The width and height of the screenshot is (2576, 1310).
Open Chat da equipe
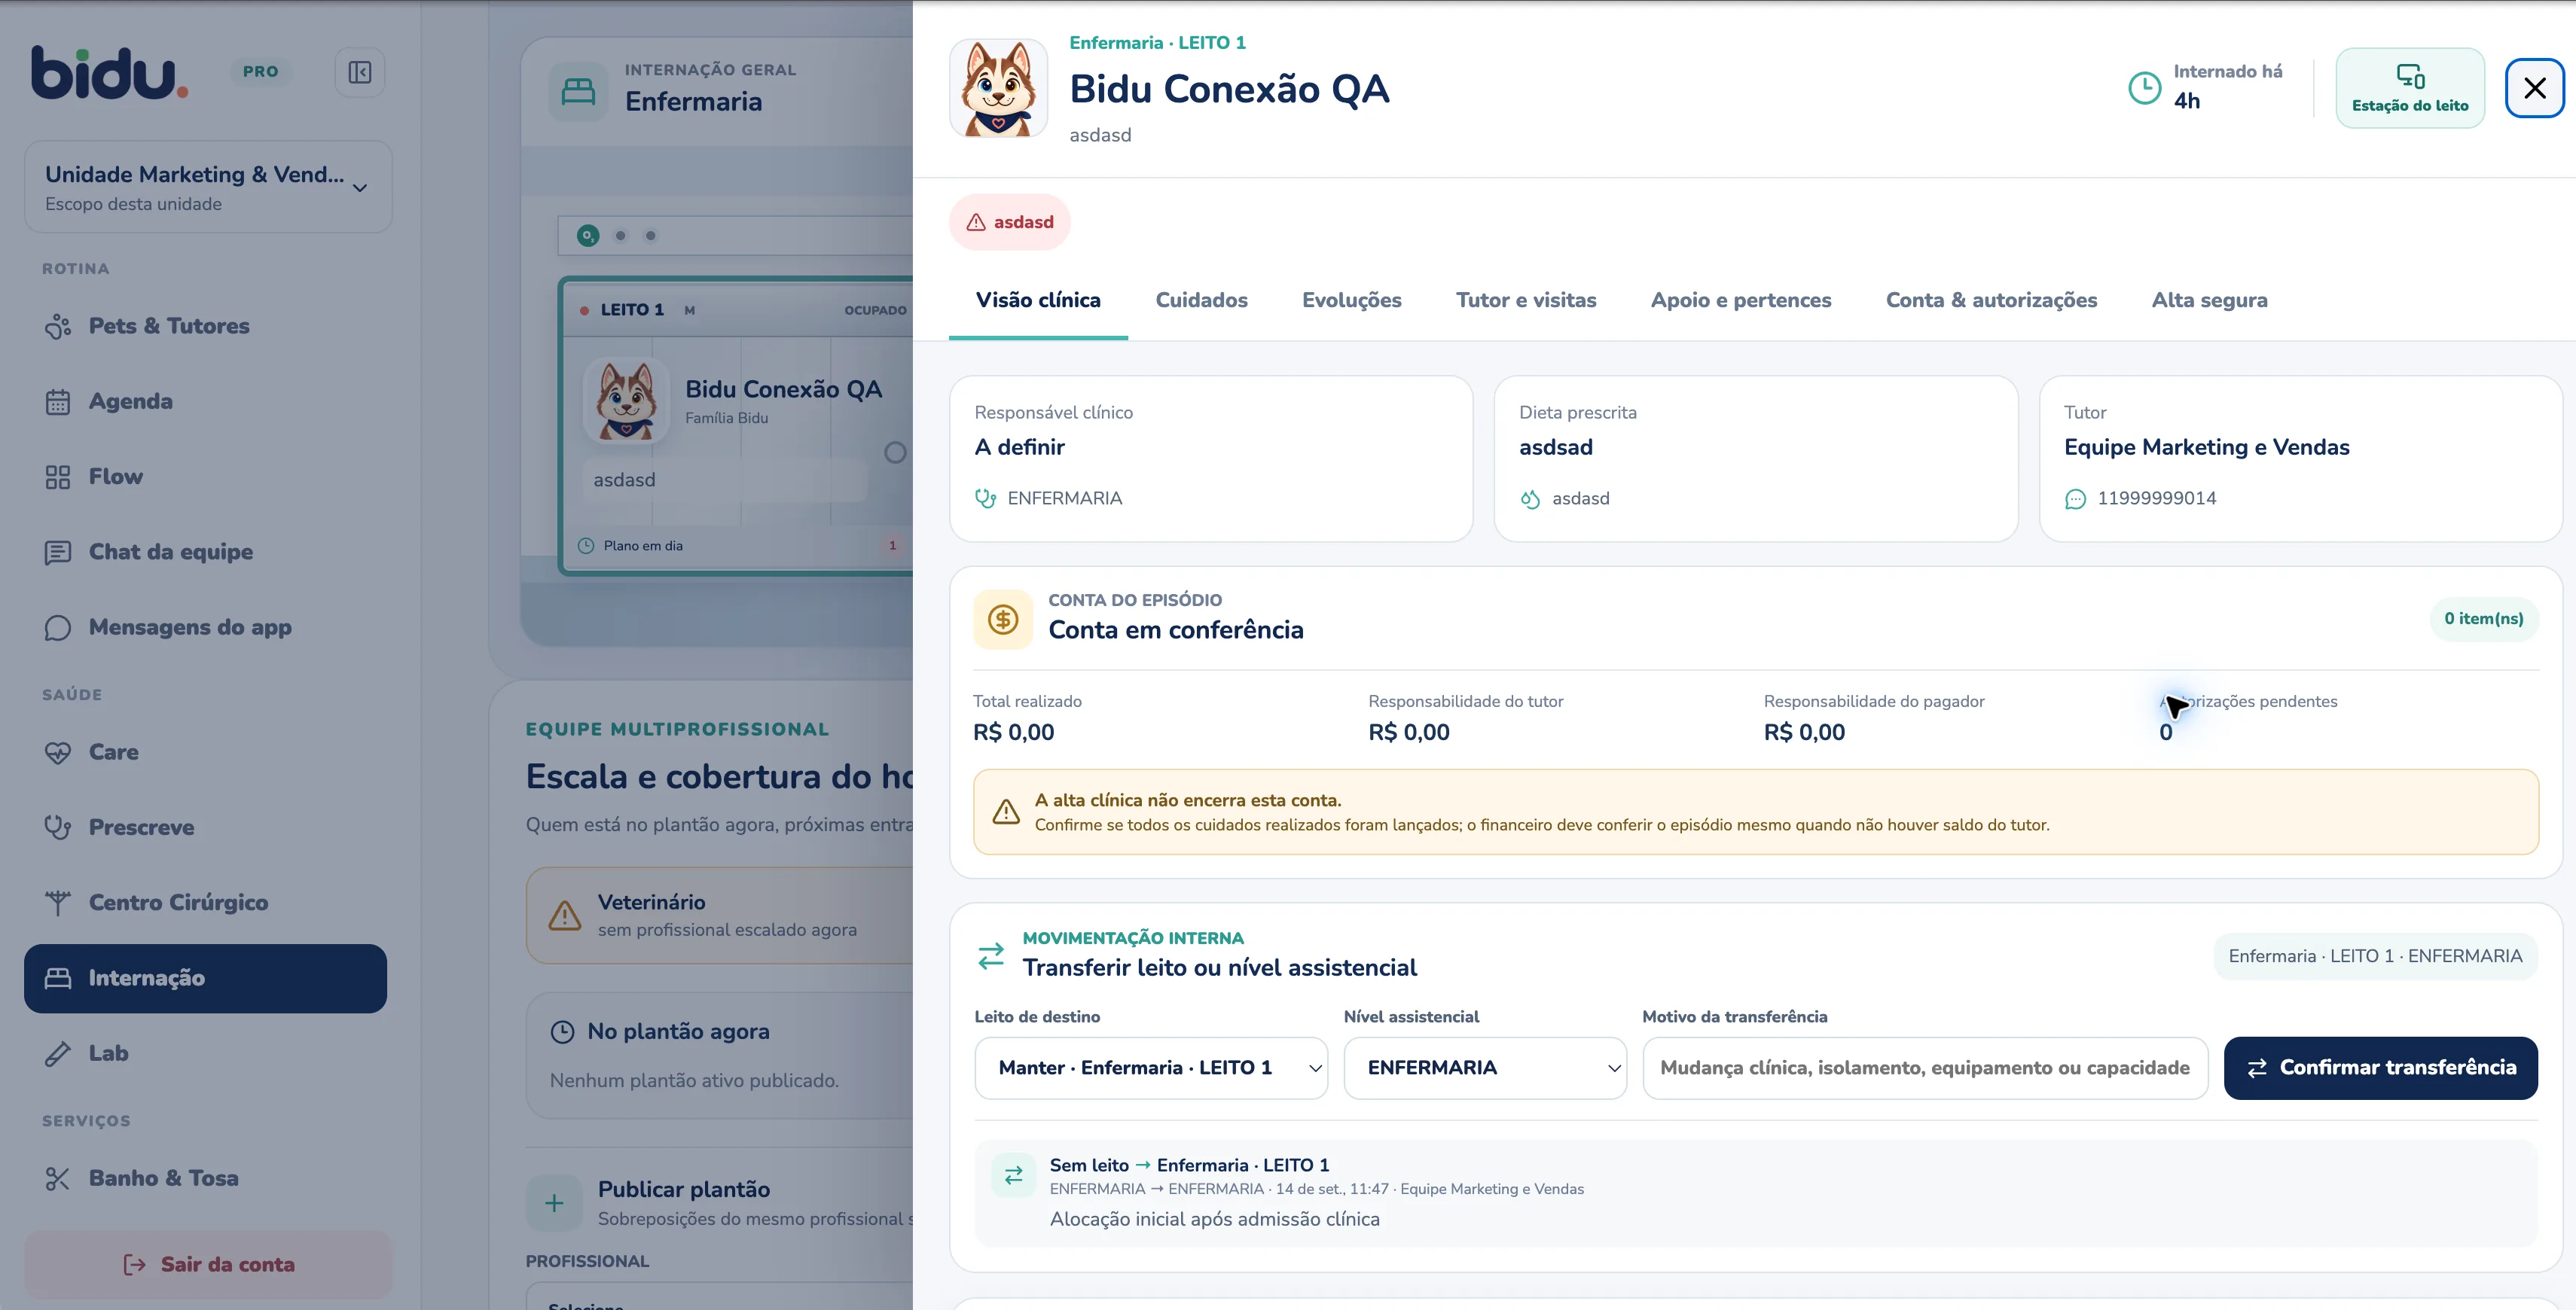[205, 552]
